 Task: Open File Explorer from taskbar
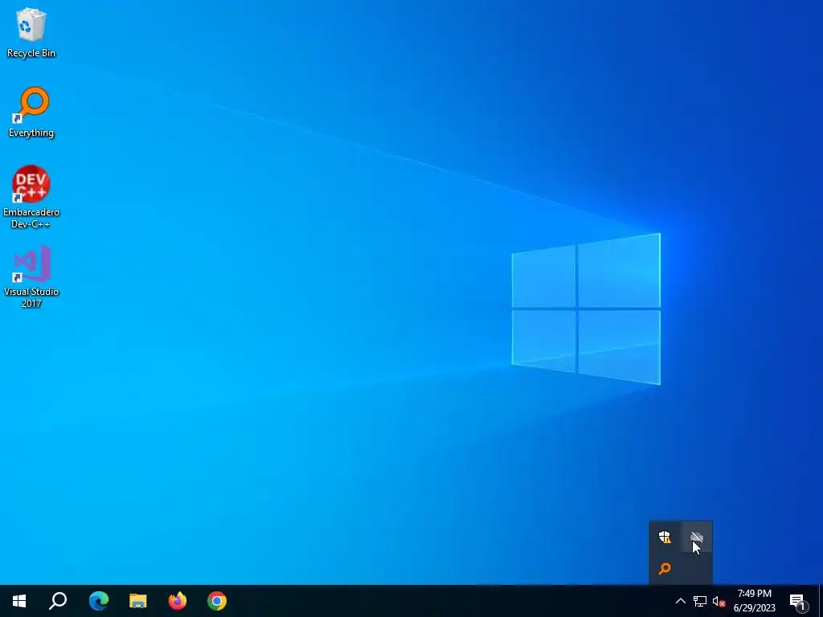[x=138, y=601]
